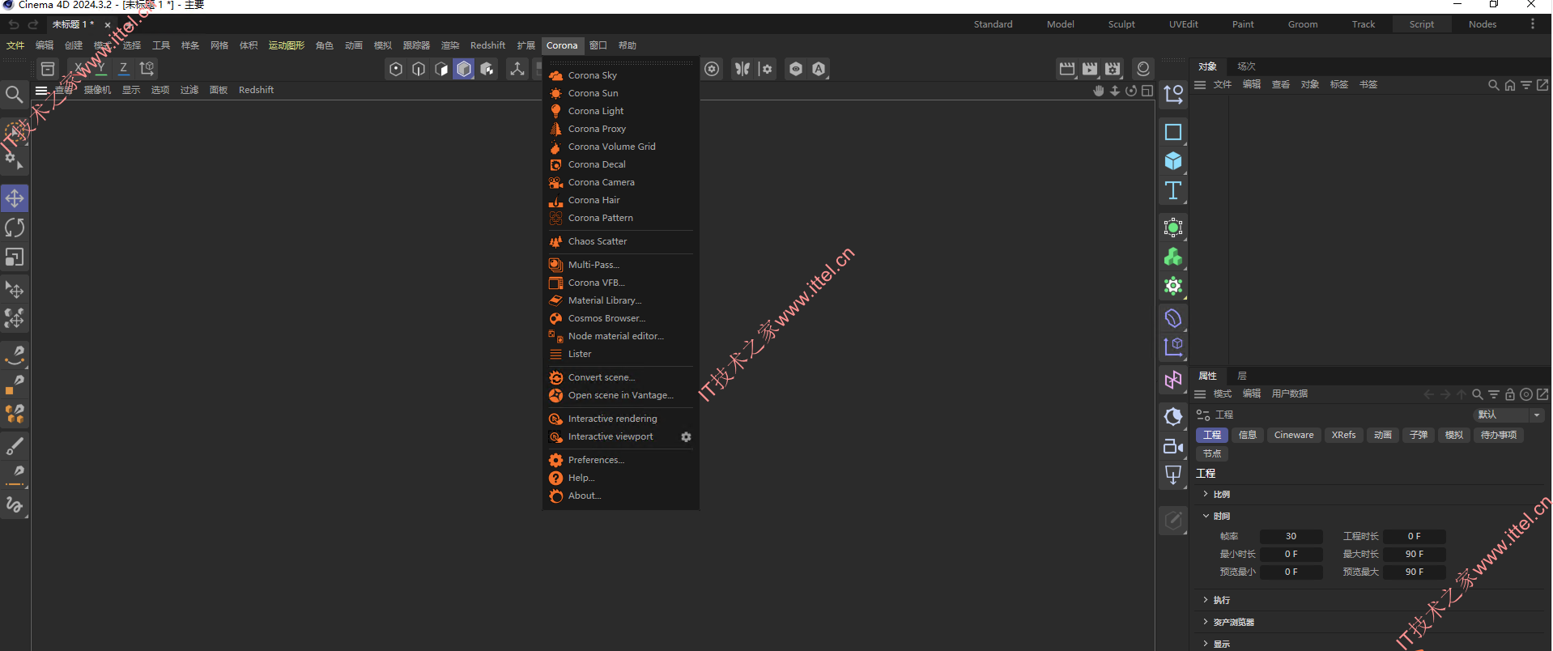Screen dimensions: 1553x651
Task: Click the 子弹 project tab button
Action: click(x=1419, y=435)
